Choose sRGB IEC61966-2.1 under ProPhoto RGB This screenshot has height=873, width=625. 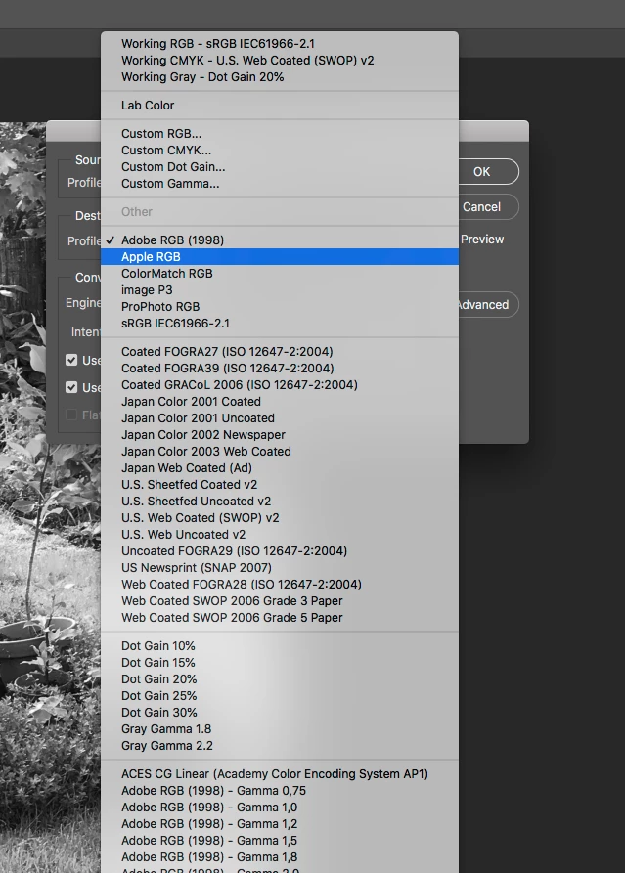(280, 324)
